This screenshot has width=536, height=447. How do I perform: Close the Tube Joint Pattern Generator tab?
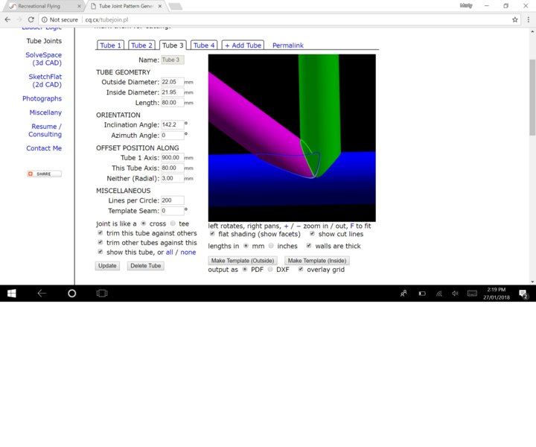click(159, 6)
